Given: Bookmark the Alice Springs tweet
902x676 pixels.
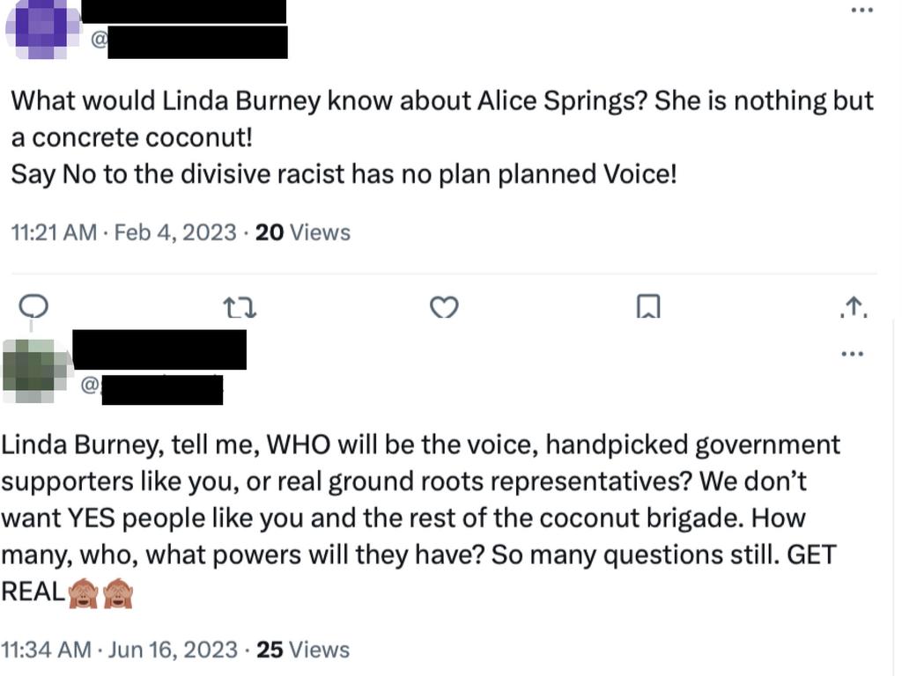Looking at the screenshot, I should (x=648, y=307).
